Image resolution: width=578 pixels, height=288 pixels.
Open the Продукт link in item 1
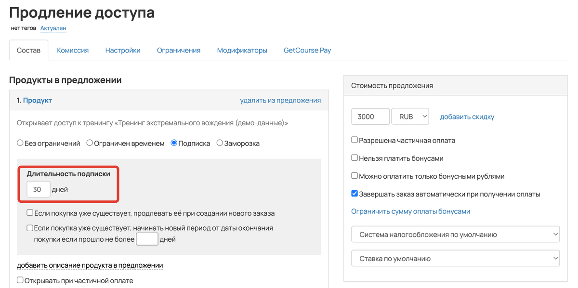pyautogui.click(x=38, y=100)
